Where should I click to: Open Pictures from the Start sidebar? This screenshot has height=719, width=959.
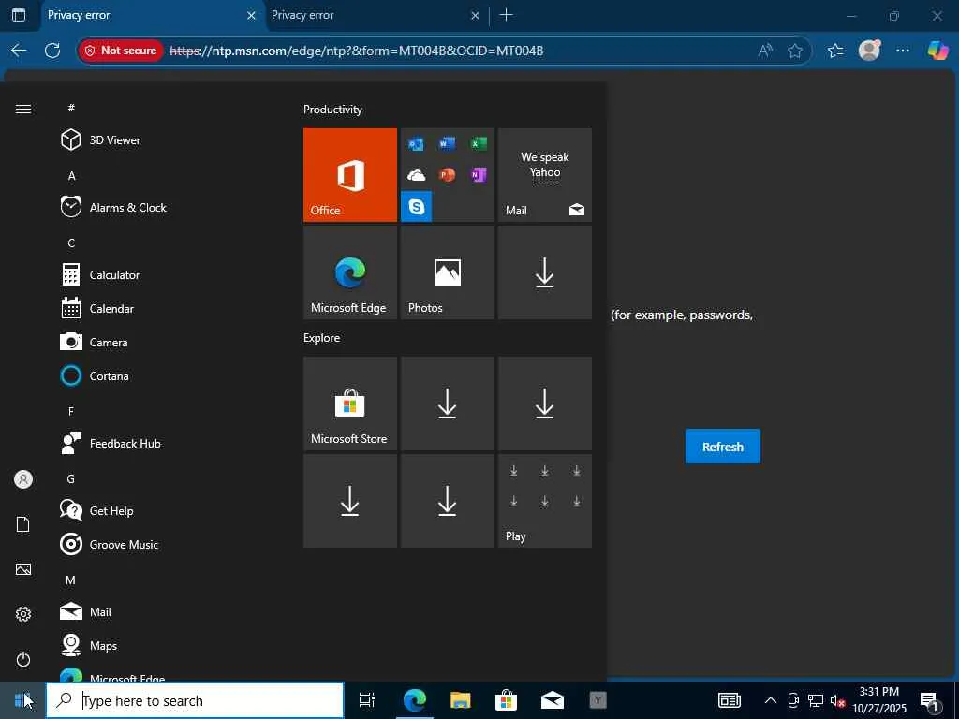(x=23, y=569)
